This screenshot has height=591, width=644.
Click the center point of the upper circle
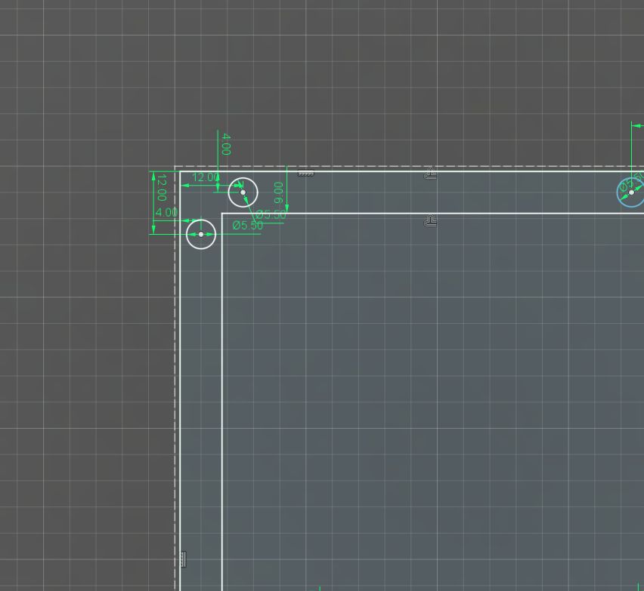pos(243,192)
